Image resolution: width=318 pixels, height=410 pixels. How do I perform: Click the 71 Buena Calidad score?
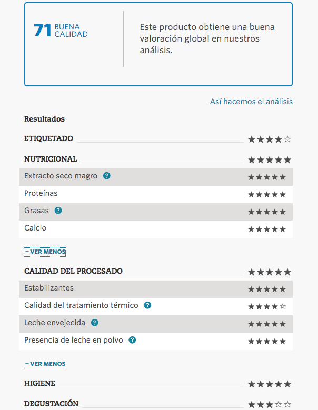(61, 31)
